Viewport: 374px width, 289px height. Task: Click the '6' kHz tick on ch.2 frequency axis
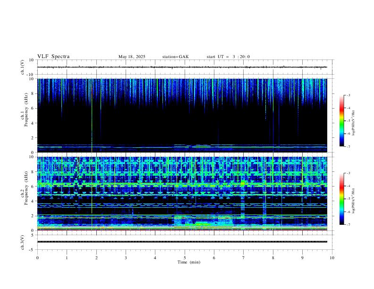pos(33,186)
